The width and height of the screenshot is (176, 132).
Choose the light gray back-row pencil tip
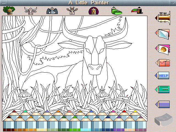tap(102, 112)
